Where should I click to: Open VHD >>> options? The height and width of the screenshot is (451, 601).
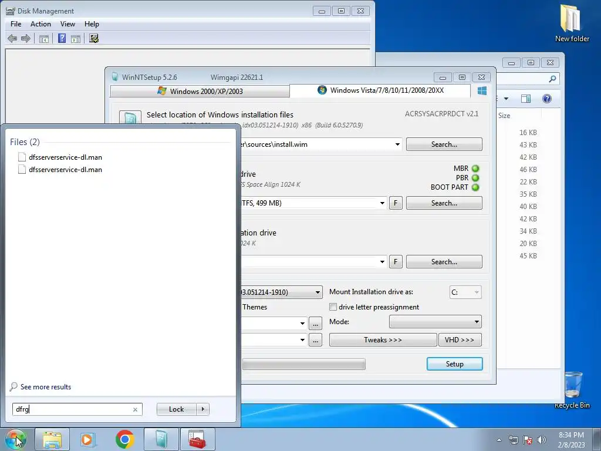tap(460, 340)
